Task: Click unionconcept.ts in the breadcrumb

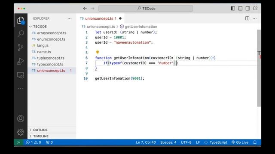Action: 101,27
